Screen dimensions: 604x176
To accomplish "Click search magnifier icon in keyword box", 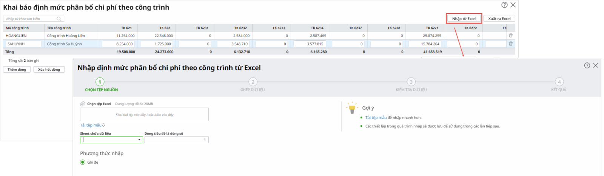I will click(59, 18).
